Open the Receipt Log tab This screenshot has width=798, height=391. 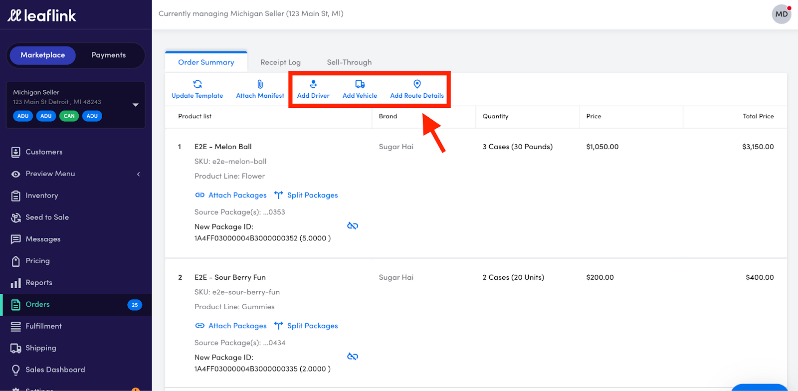(x=280, y=62)
